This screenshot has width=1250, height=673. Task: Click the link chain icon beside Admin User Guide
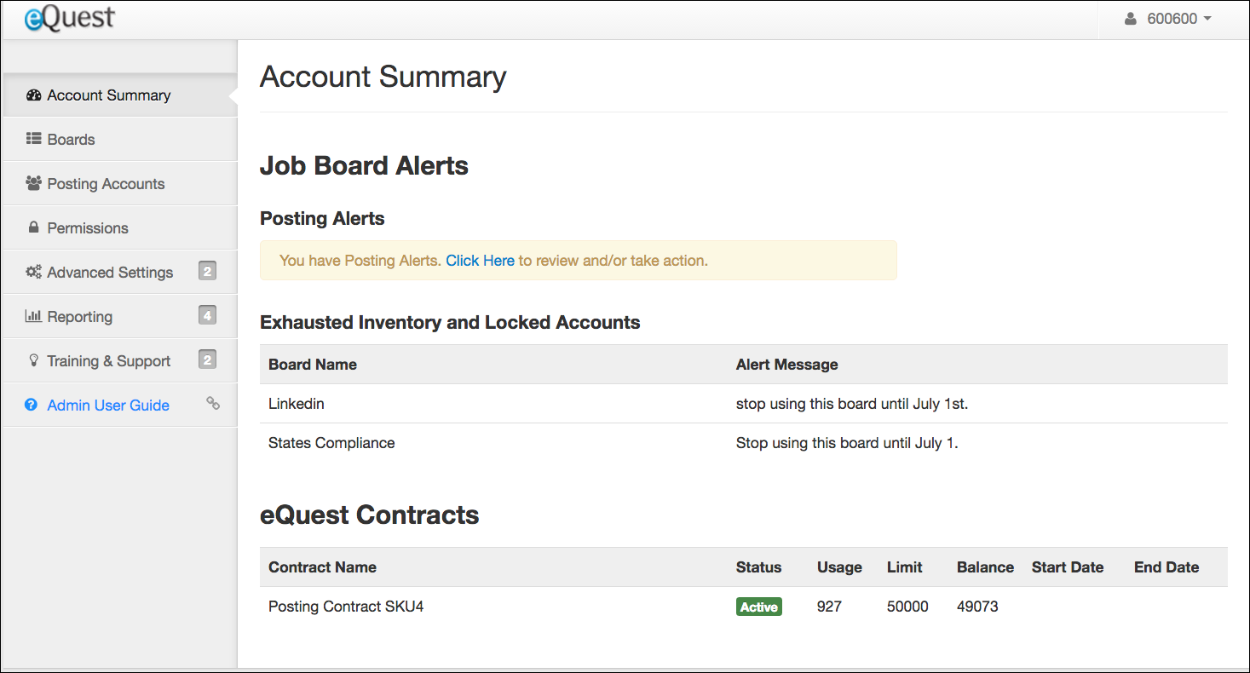213,404
